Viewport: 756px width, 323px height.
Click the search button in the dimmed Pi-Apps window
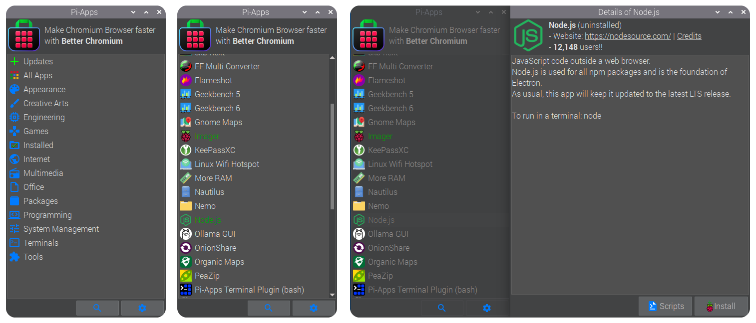(442, 308)
